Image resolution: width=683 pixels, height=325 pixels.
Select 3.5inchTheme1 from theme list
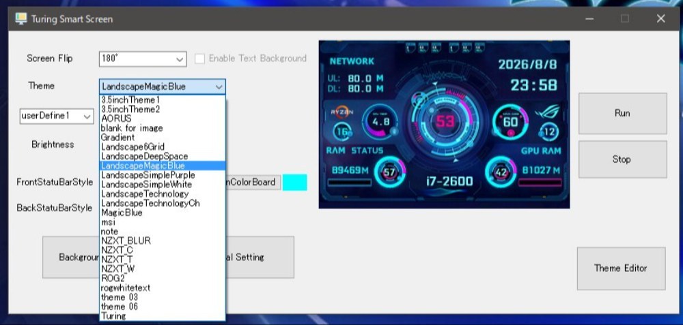pos(162,100)
